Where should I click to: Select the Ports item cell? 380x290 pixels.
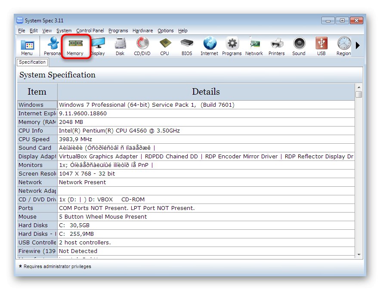(x=37, y=208)
